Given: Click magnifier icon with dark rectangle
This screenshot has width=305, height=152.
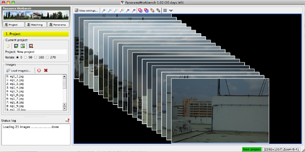Looking at the screenshot, I should 128,10.
